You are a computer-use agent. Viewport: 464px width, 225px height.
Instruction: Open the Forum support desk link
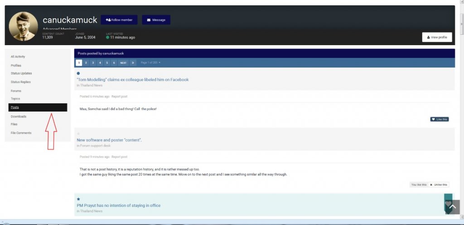95,145
